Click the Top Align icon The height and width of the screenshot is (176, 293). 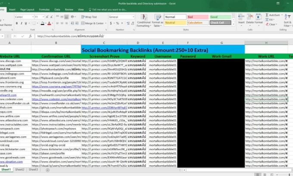[x=57, y=17]
